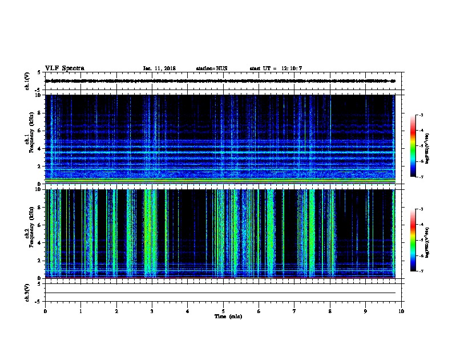The image size is (452, 349).
Task: Click the "6" tick on the time axis
Action: point(259,311)
